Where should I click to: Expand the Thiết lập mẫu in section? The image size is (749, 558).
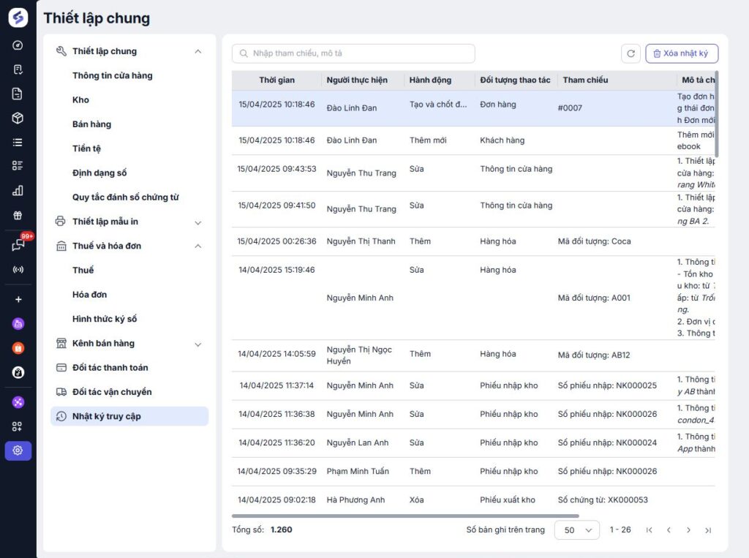[197, 222]
